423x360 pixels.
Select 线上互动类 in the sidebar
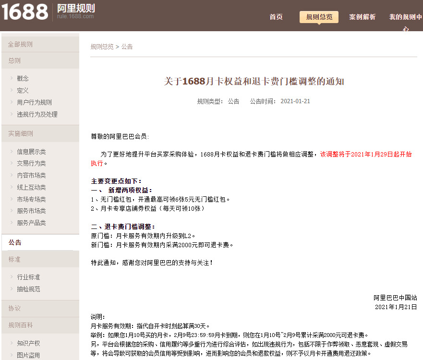click(31, 187)
